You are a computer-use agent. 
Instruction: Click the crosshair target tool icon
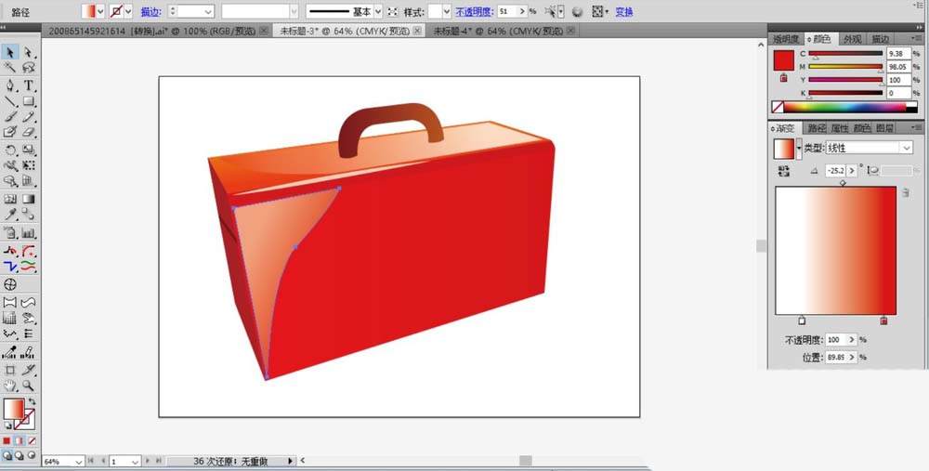[10, 284]
